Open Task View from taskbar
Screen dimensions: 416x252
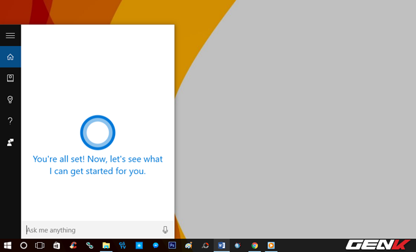point(40,246)
